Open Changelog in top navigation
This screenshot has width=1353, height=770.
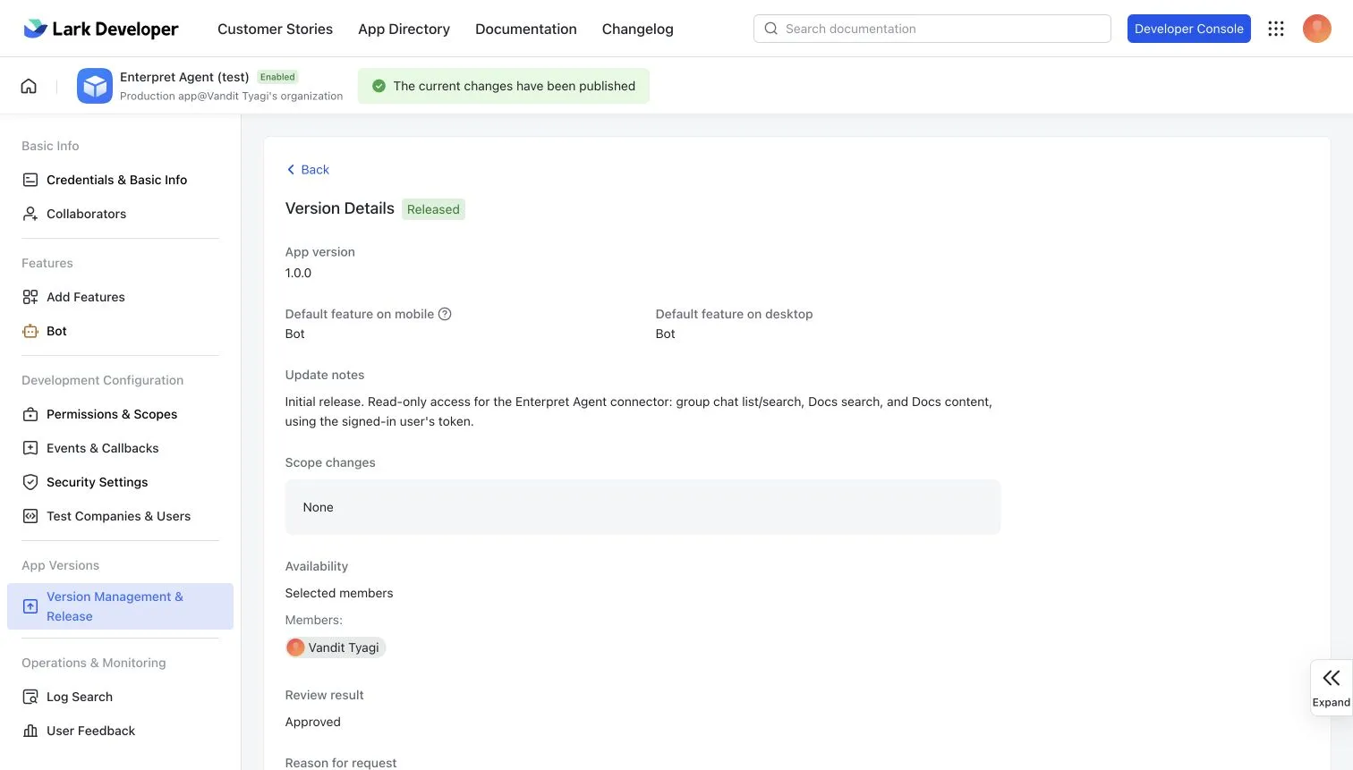[638, 29]
